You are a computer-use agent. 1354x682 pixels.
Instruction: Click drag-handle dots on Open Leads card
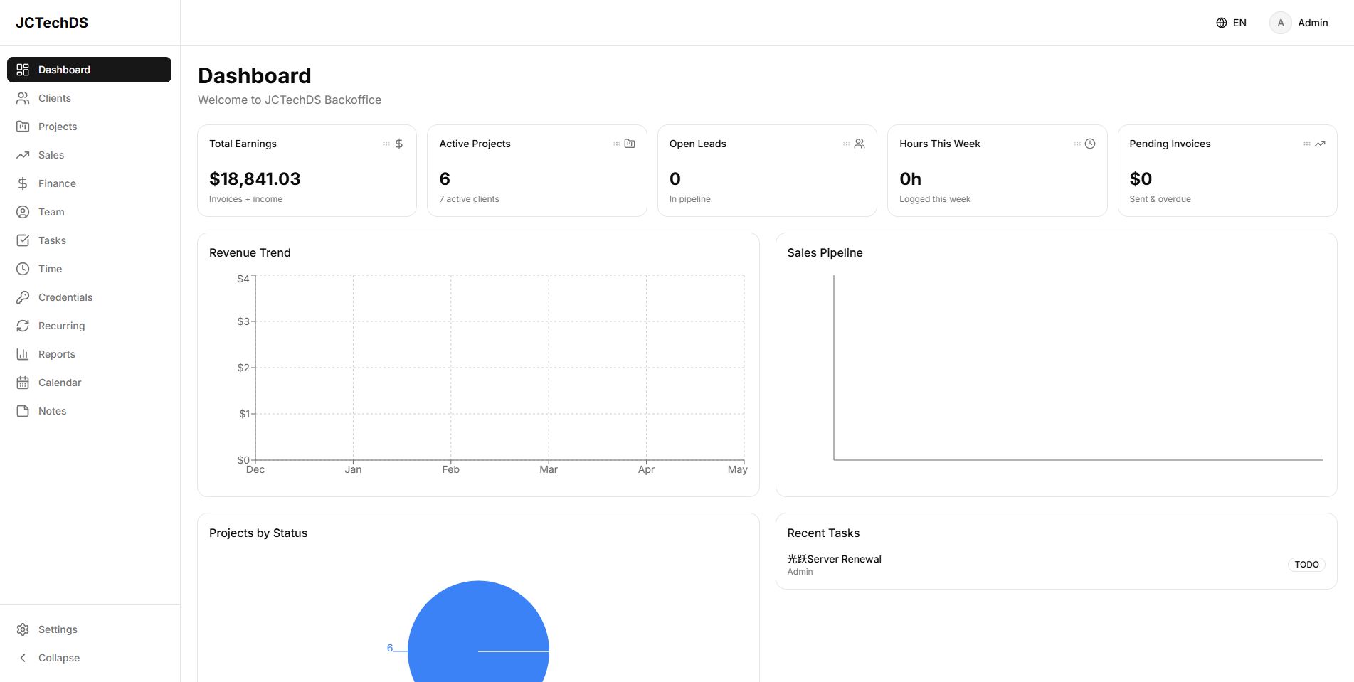[x=847, y=144]
